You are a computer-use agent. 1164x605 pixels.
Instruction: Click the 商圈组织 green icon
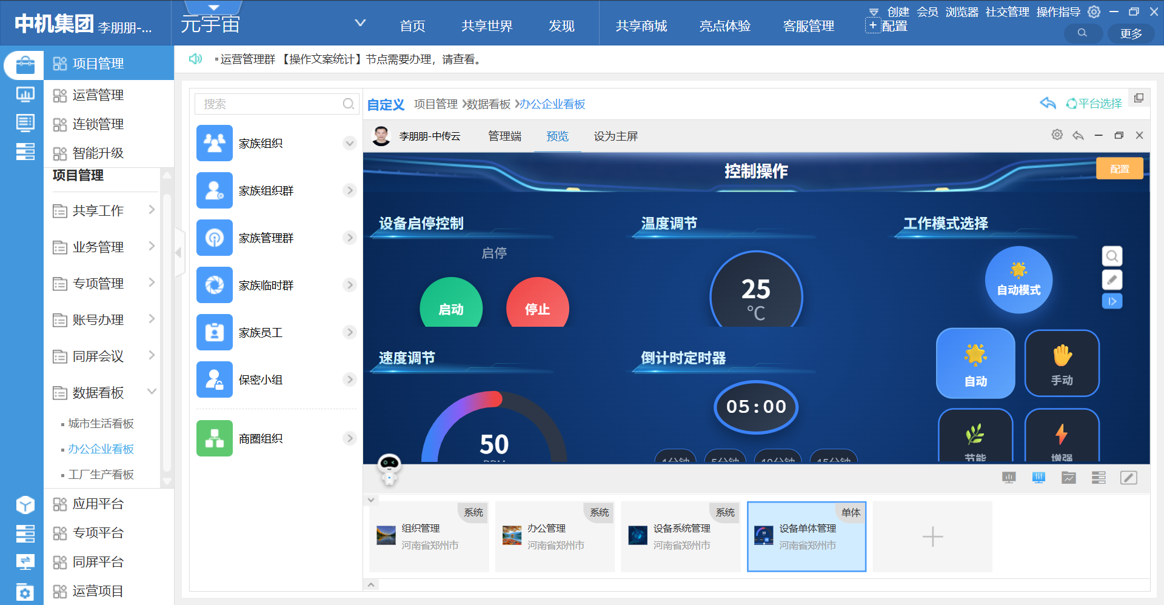click(215, 438)
